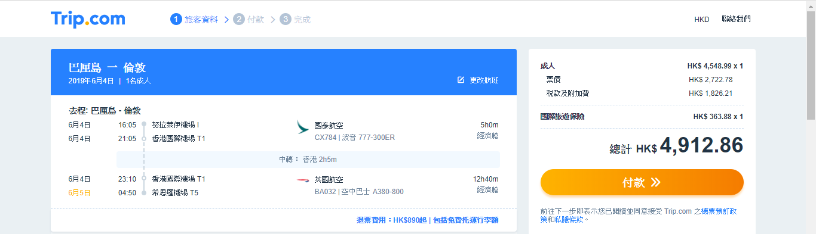The image size is (816, 234).
Task: Click the edit icon beside 更改航班
Action: pos(461,80)
